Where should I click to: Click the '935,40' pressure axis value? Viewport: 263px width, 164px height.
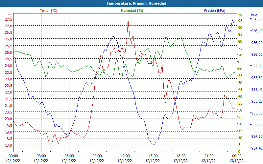pos(256,90)
